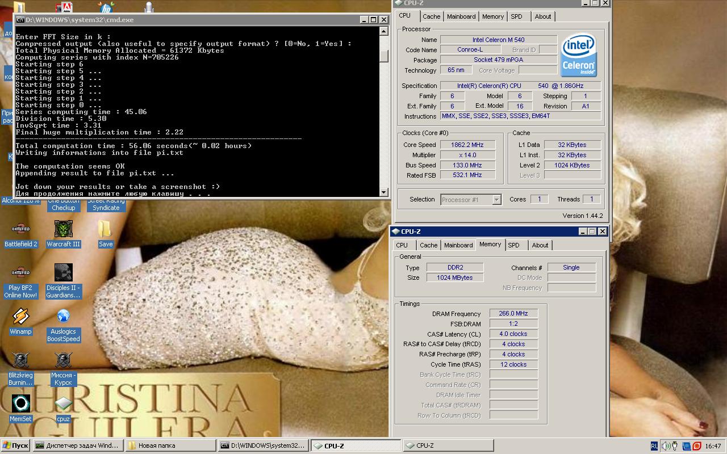Click the Cycle Time value 12 clocks

tap(513, 364)
